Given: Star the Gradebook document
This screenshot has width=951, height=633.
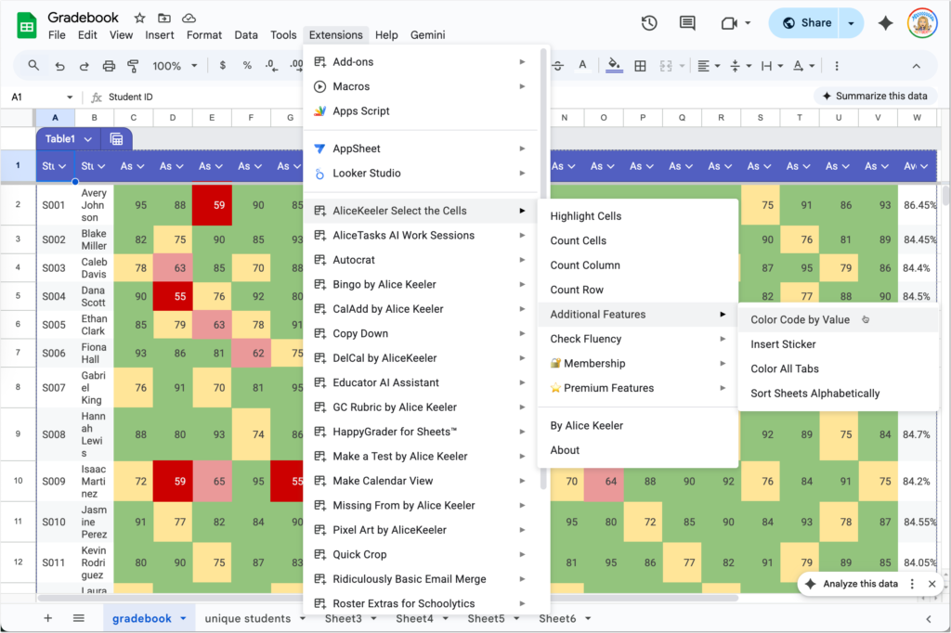Looking at the screenshot, I should click(x=139, y=18).
